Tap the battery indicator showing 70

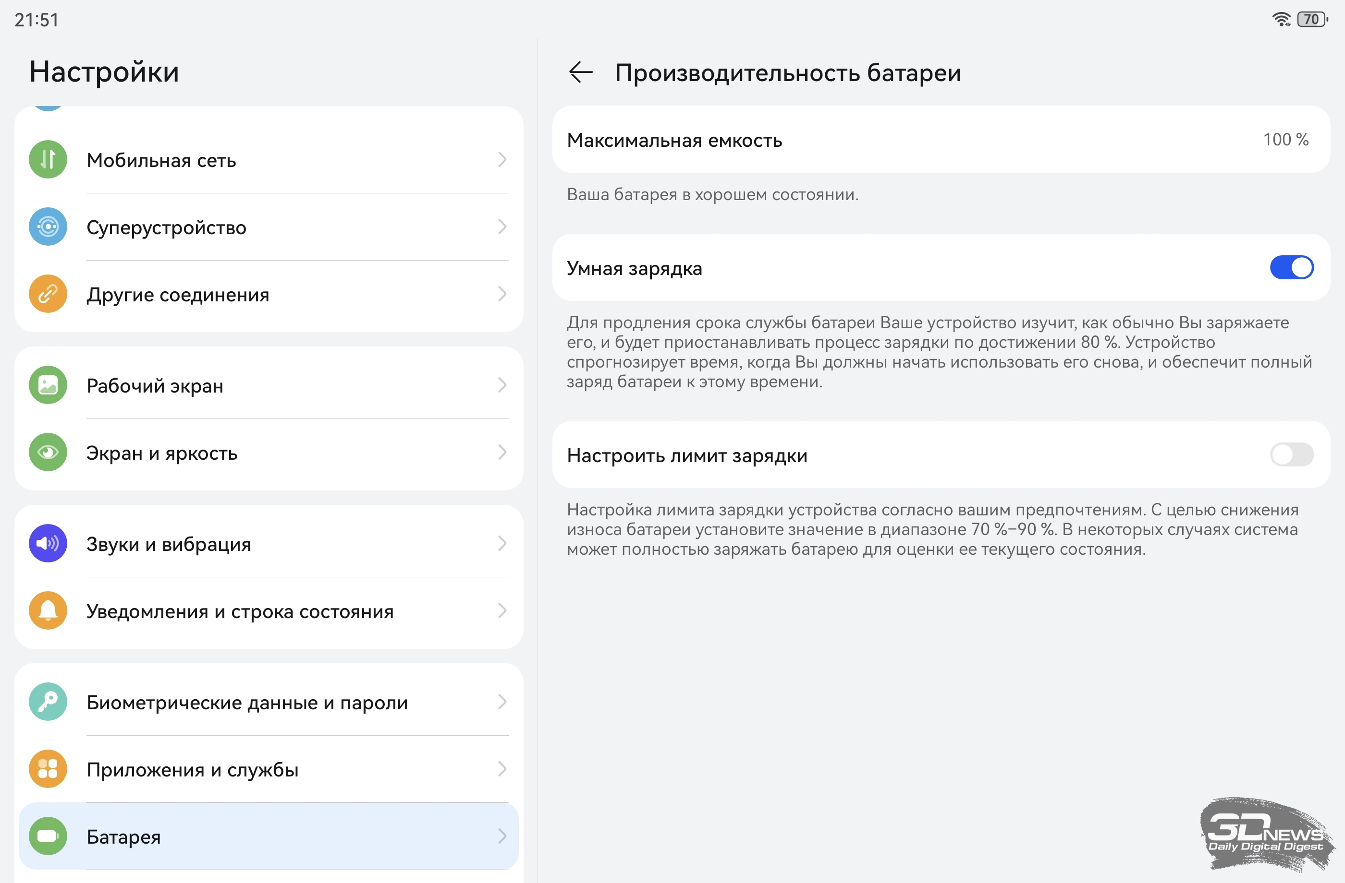coord(1312,20)
